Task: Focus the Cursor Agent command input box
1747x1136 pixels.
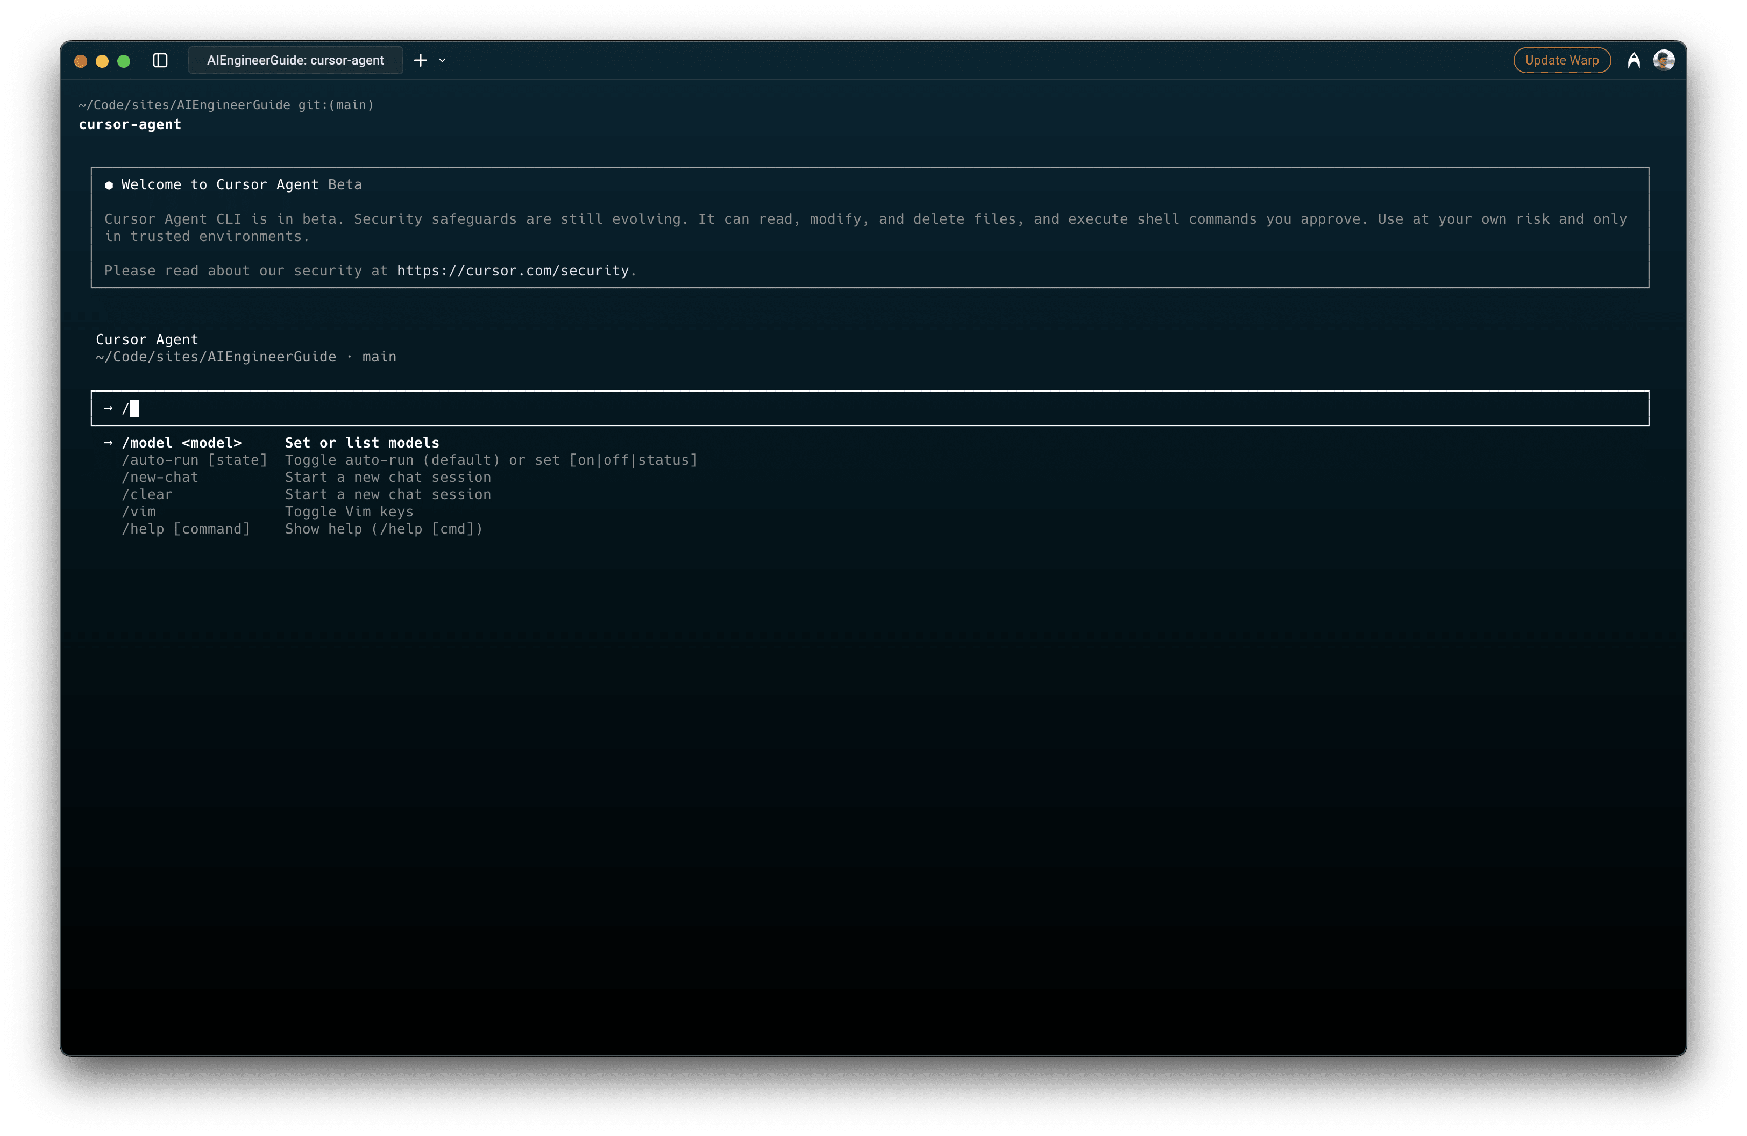Action: click(x=870, y=408)
